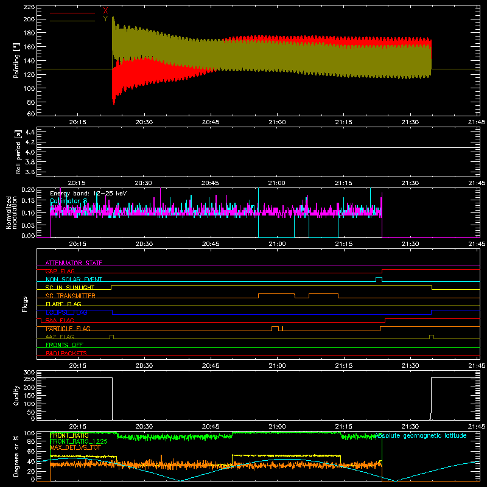Click the ATTENUATOR_STATE flag label
Screen dimensions: 487x487
(74, 263)
